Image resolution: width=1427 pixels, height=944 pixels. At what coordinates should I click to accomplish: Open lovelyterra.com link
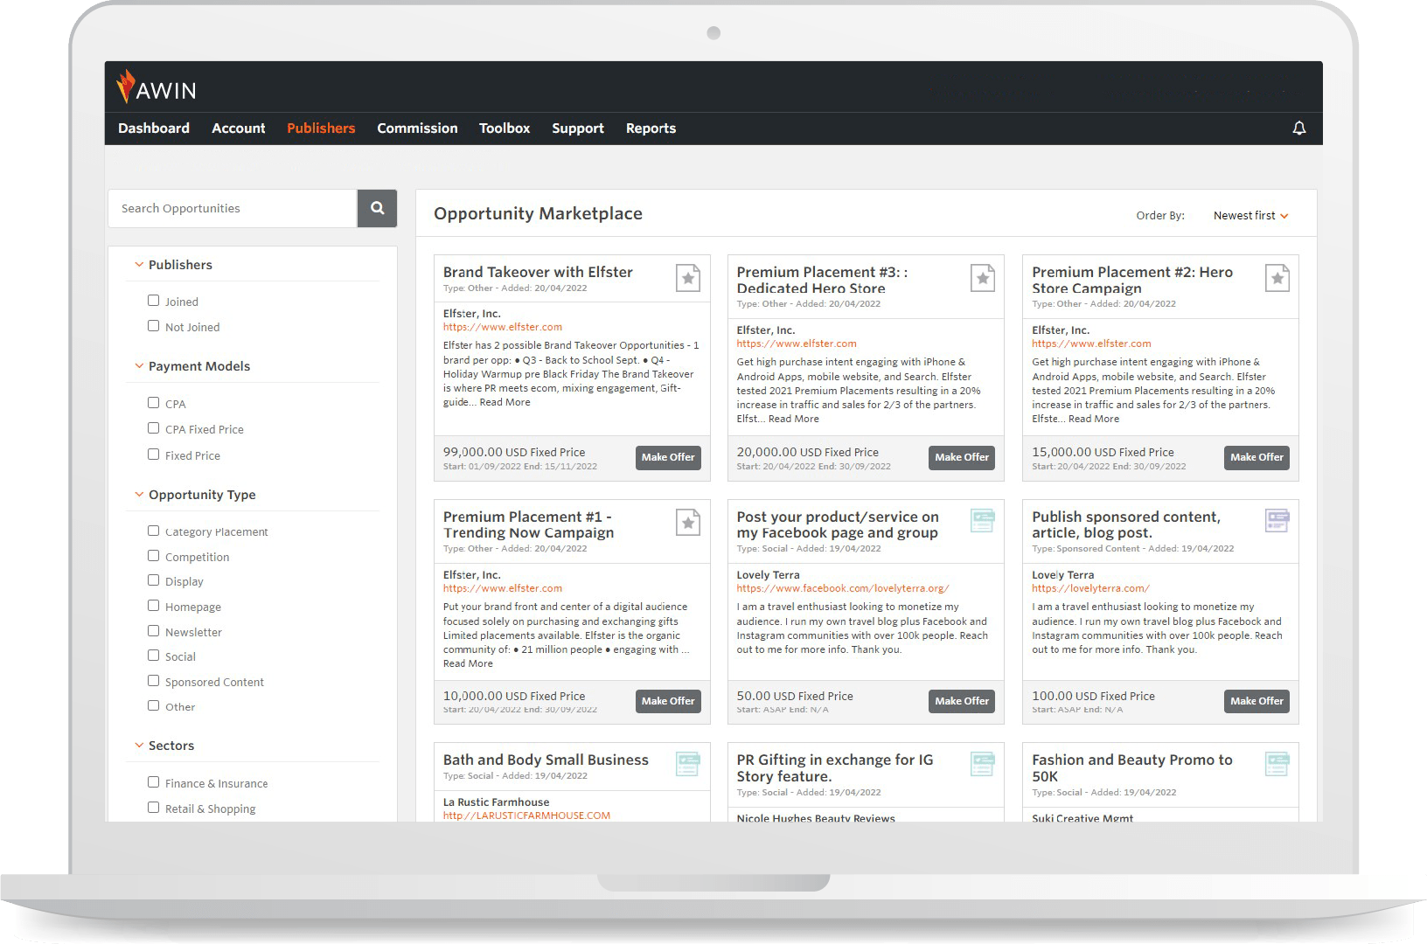click(1090, 588)
